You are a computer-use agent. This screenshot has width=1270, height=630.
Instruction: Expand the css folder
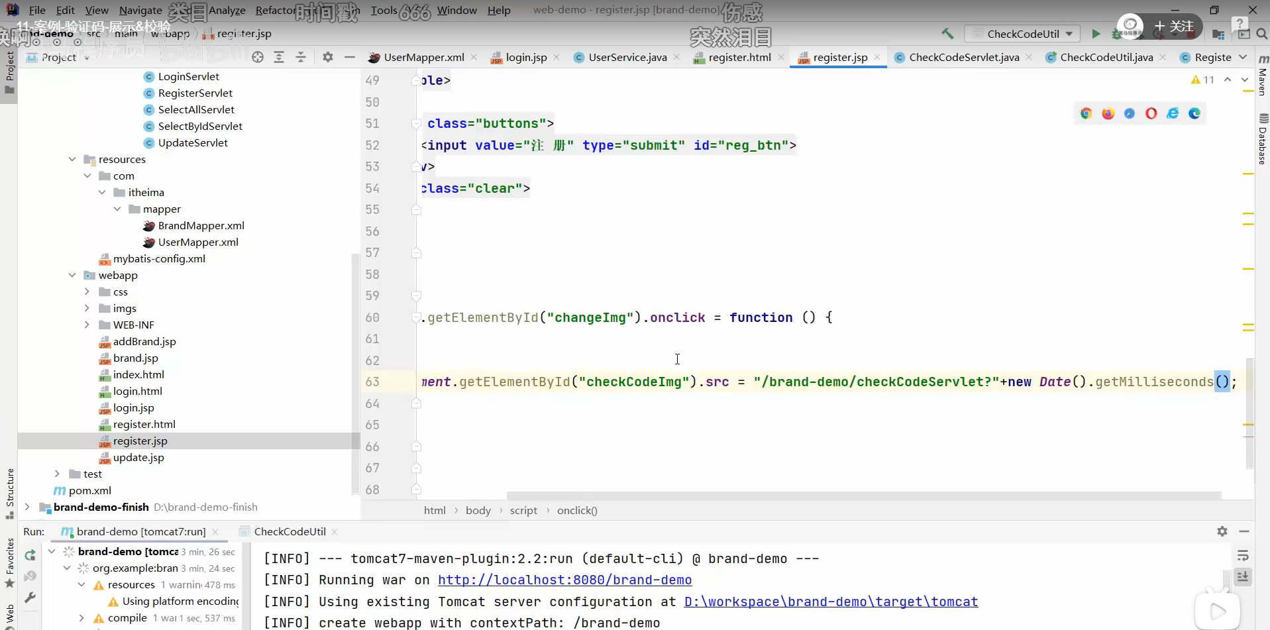(87, 291)
